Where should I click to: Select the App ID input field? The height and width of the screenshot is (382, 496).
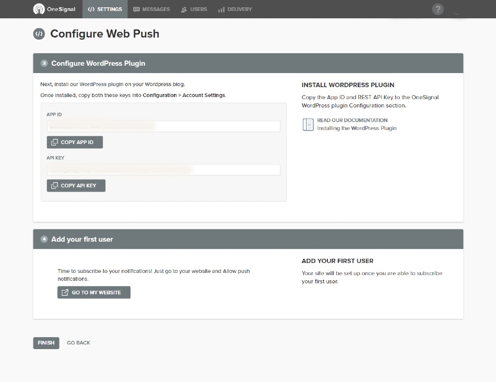pos(163,126)
